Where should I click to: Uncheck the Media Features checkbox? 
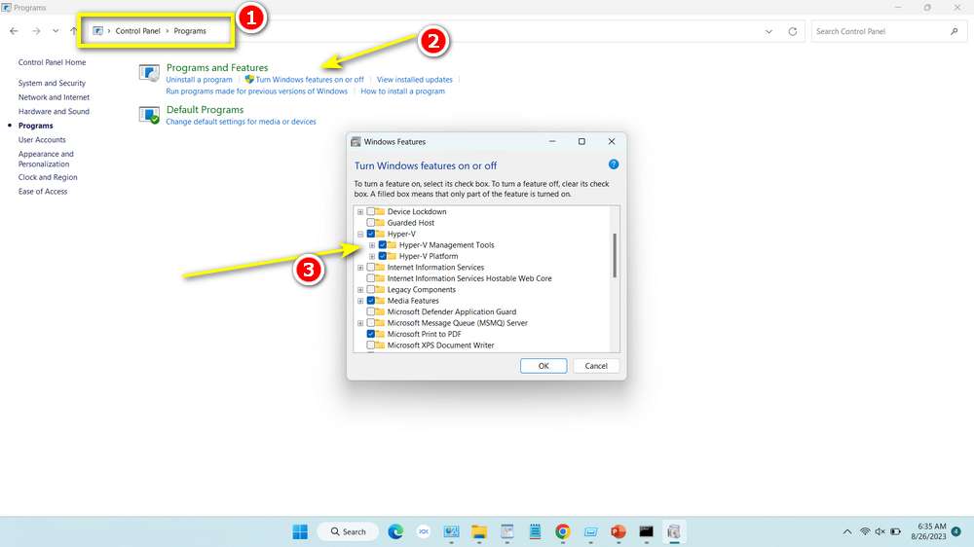click(x=371, y=301)
